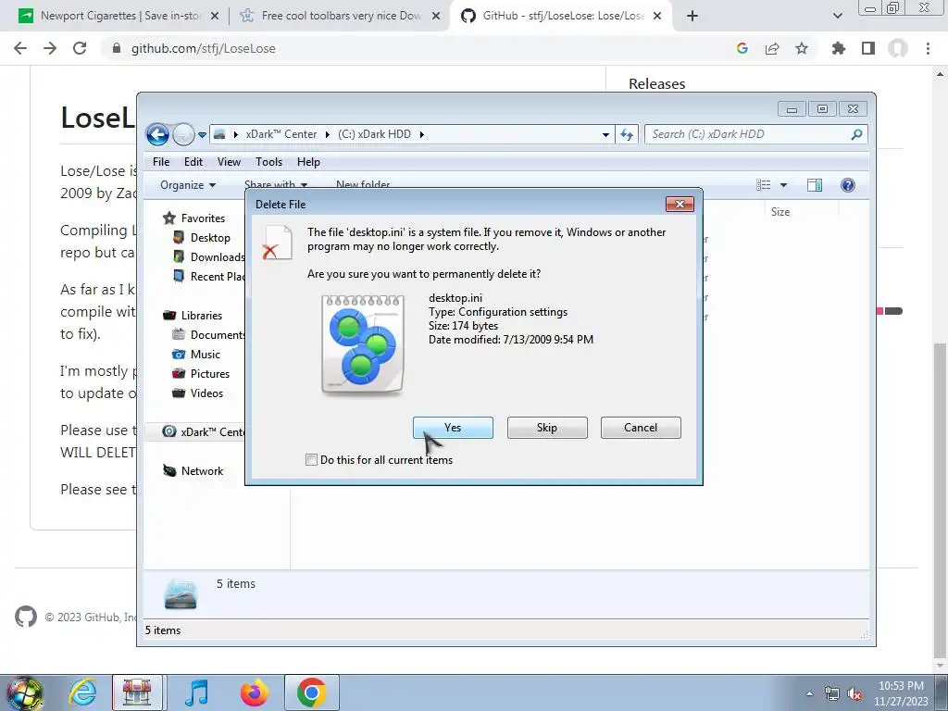Go forward in the Explorer window

pos(183,134)
